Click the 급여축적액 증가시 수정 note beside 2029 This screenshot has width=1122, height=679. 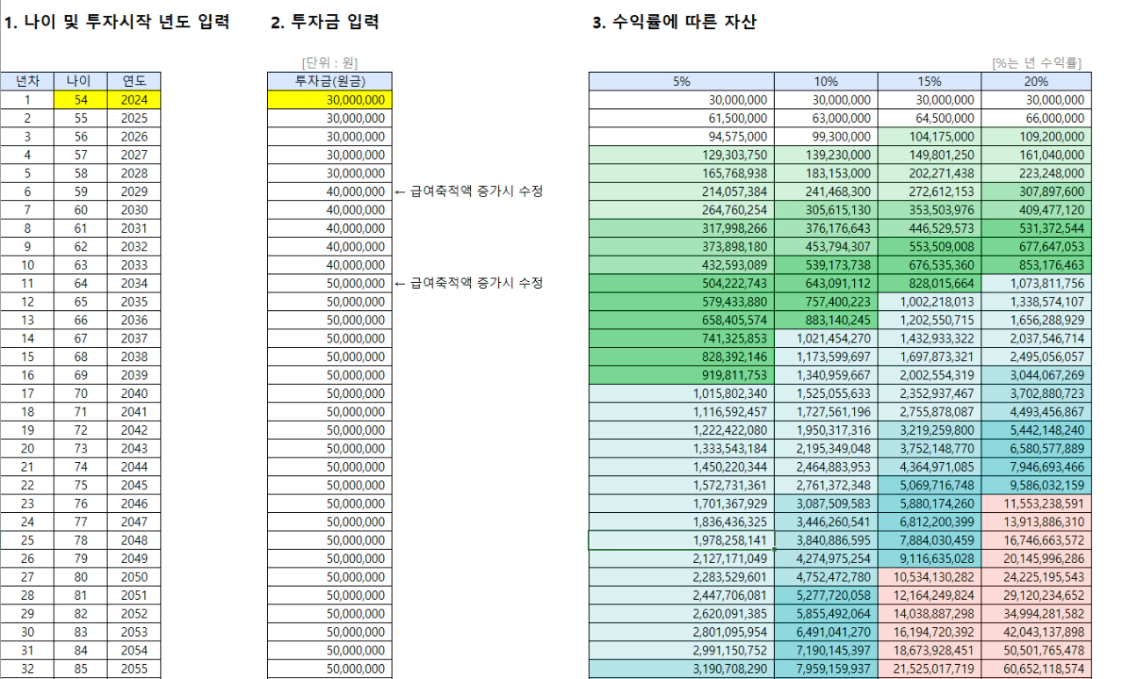[466, 191]
